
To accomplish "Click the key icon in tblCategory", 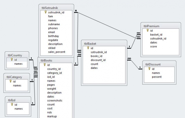I will [11, 81].
